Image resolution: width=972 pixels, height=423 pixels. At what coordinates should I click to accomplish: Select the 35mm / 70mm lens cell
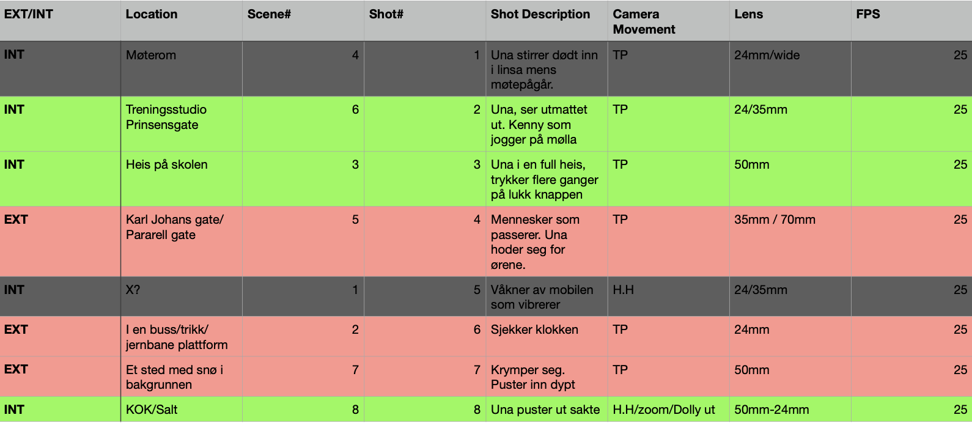790,241
